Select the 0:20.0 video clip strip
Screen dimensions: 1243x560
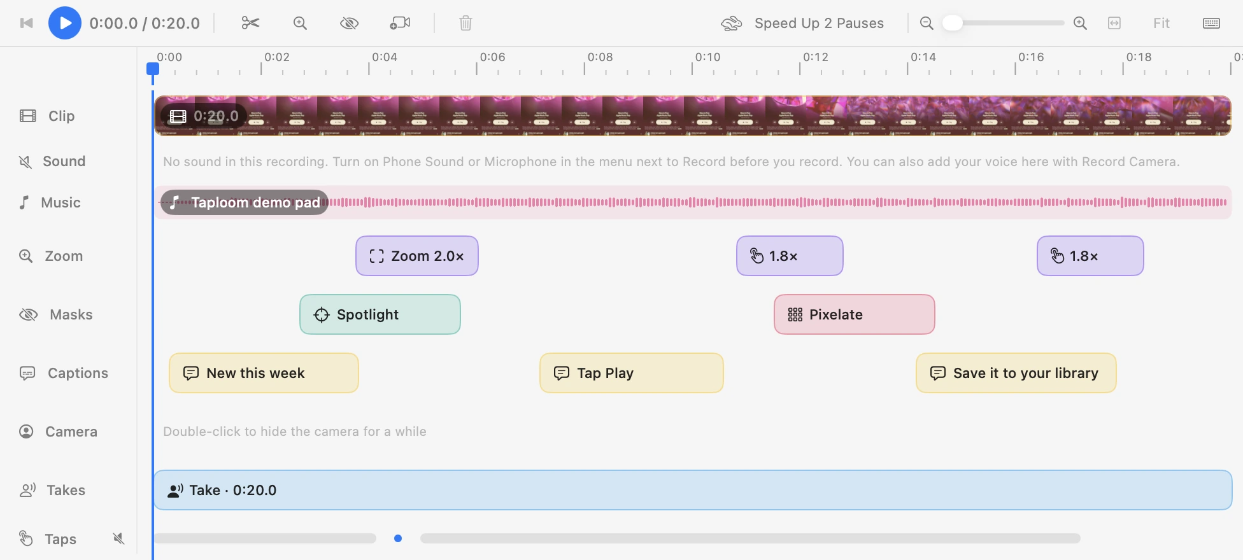click(693, 116)
